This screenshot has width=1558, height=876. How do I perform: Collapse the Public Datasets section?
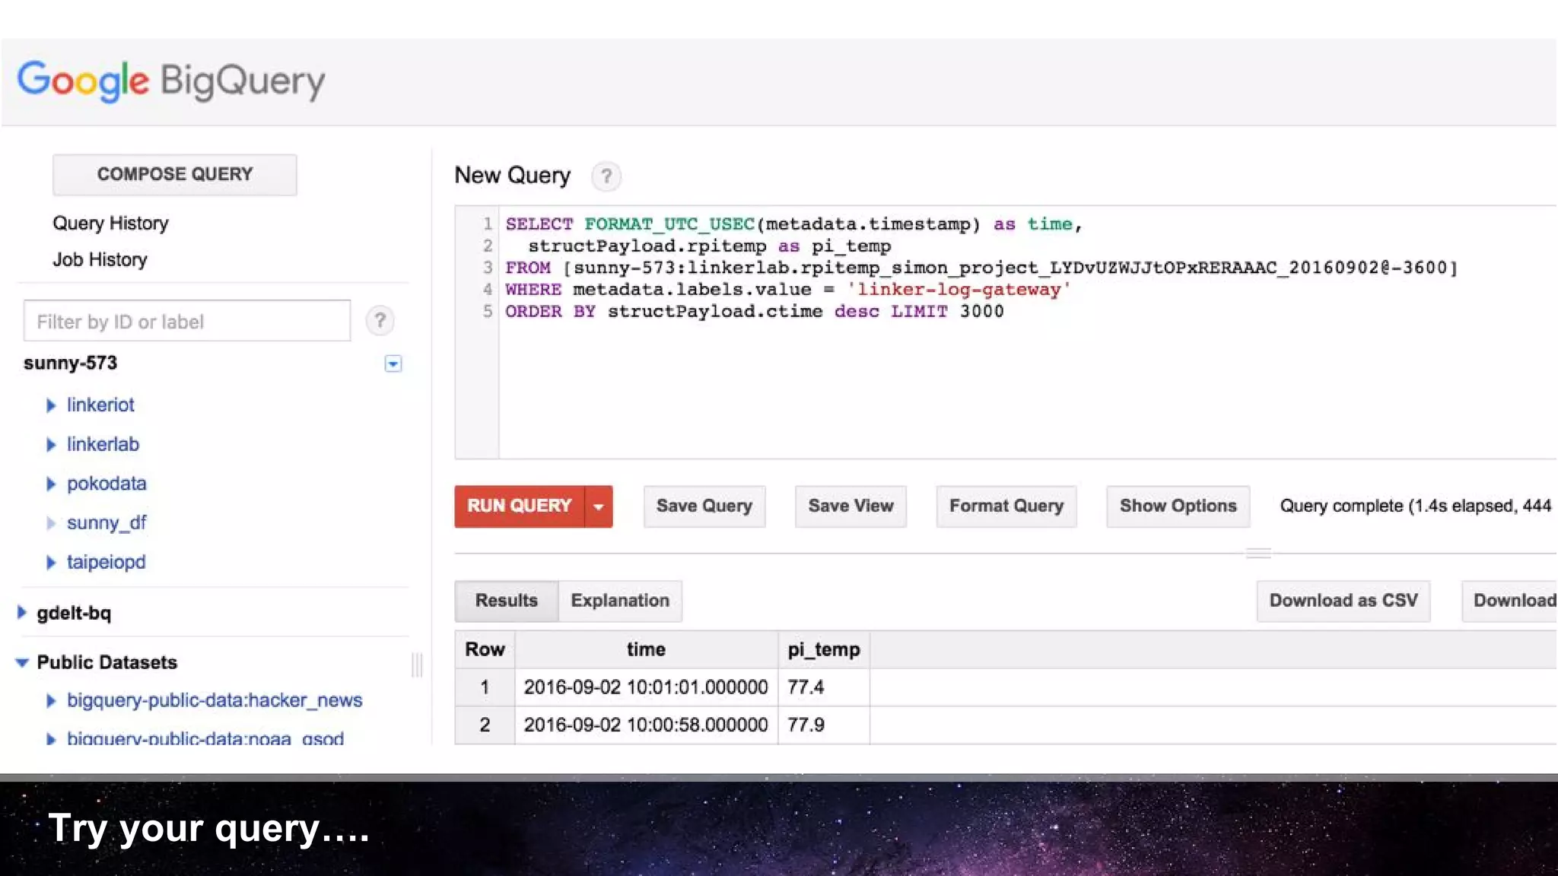click(22, 663)
